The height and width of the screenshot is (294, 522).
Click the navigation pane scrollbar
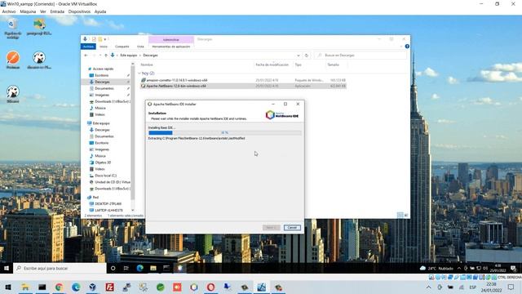coord(133,133)
